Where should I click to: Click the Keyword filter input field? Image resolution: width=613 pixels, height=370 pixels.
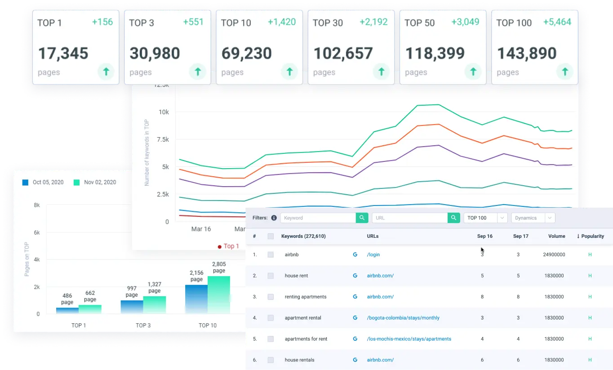[x=318, y=218]
